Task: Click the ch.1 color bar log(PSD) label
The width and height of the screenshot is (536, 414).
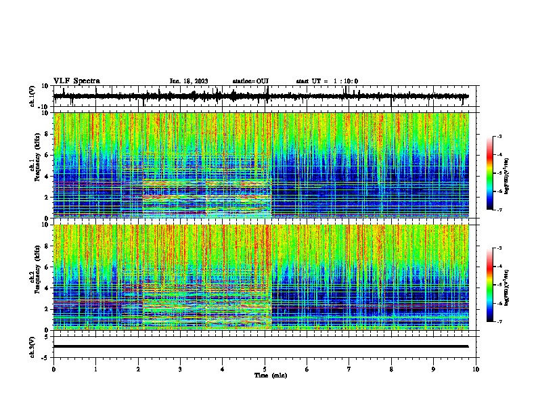Action: pos(507,176)
